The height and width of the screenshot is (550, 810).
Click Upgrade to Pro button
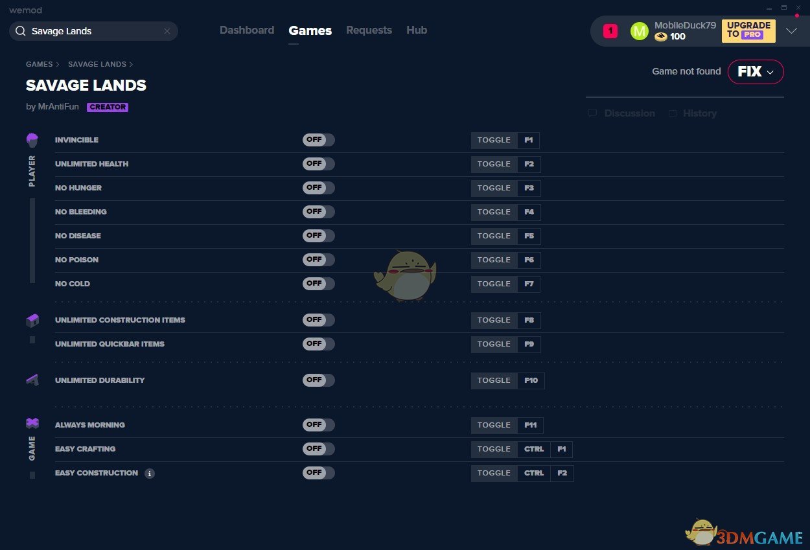click(748, 30)
